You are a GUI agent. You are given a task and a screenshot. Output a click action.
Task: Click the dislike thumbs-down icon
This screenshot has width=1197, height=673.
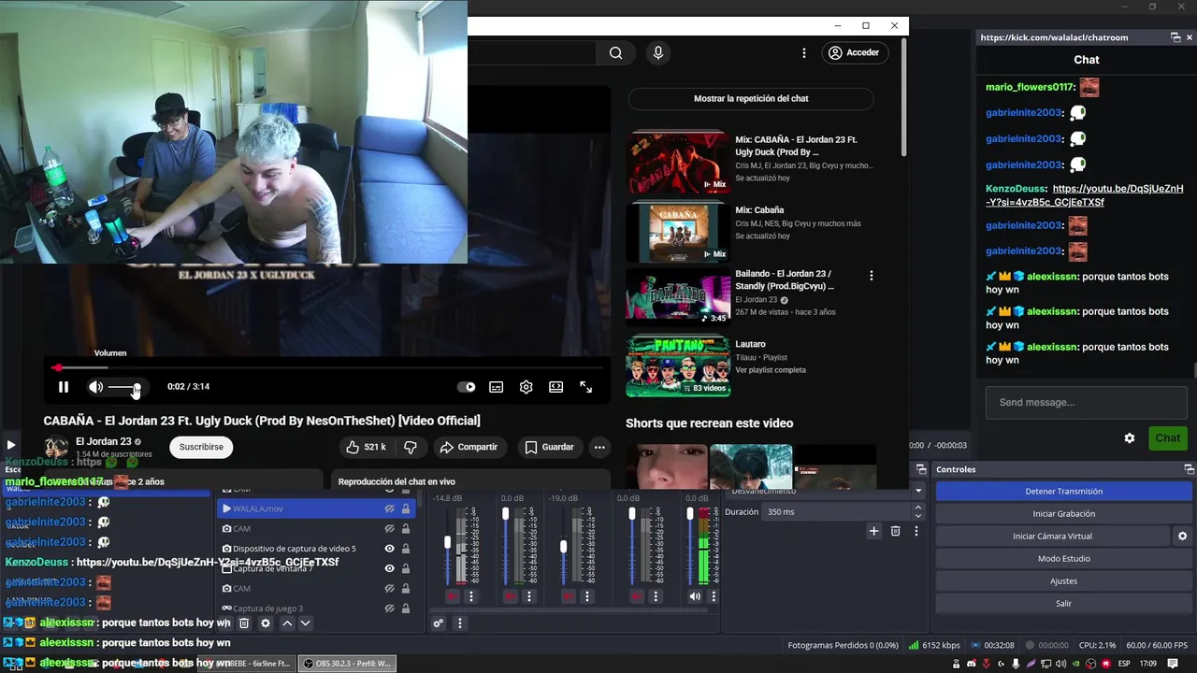coord(411,447)
